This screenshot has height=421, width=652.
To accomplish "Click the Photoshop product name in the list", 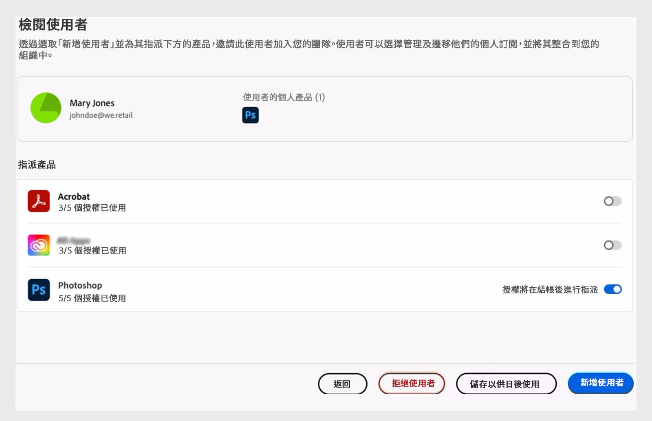I will pyautogui.click(x=80, y=285).
